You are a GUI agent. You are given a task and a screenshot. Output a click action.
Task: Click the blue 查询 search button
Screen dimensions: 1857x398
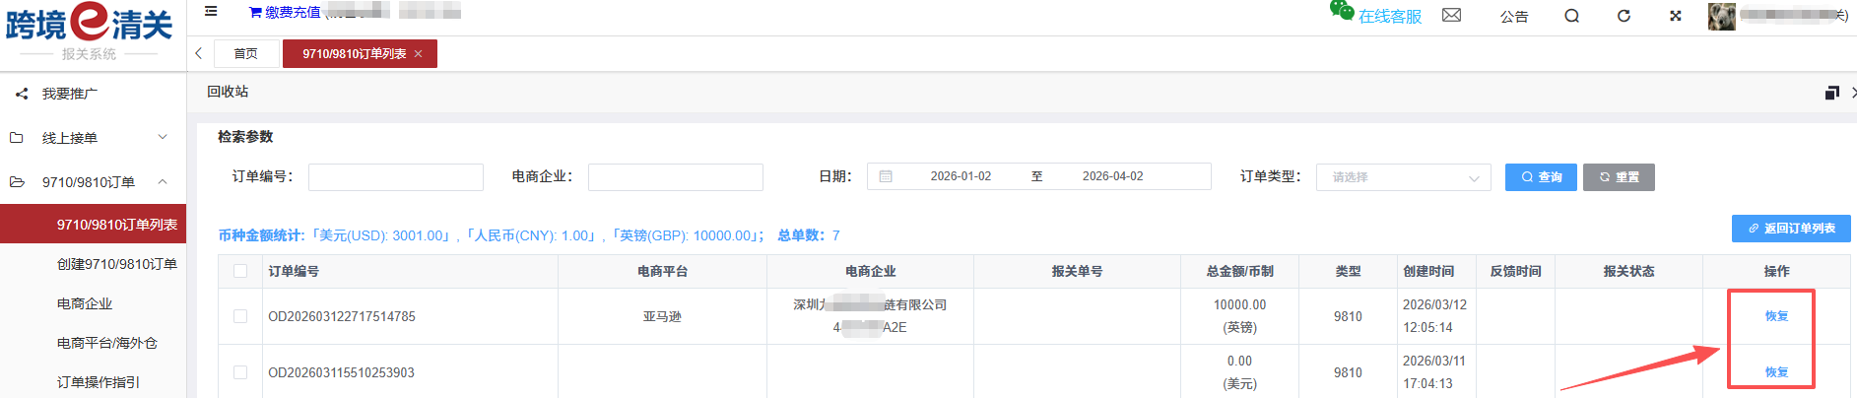click(x=1540, y=177)
